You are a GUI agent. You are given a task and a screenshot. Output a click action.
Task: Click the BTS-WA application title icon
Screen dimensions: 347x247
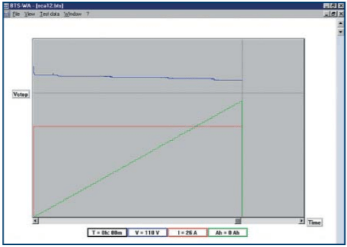[7, 5]
